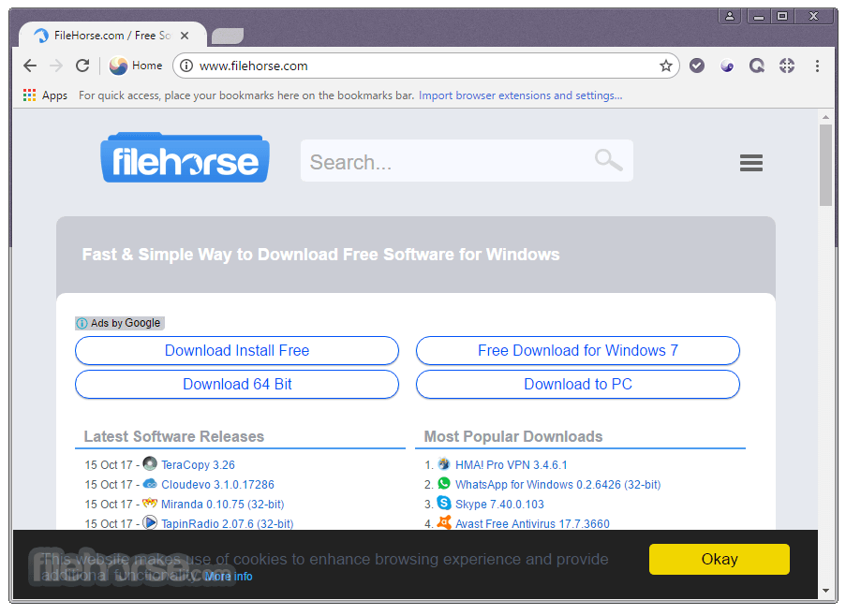Click the Skype blue icon
The height and width of the screenshot is (615, 846).
pyautogui.click(x=443, y=503)
